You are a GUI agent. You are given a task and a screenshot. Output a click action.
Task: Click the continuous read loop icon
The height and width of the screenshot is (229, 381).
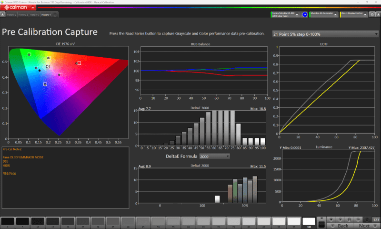[x=358, y=219]
